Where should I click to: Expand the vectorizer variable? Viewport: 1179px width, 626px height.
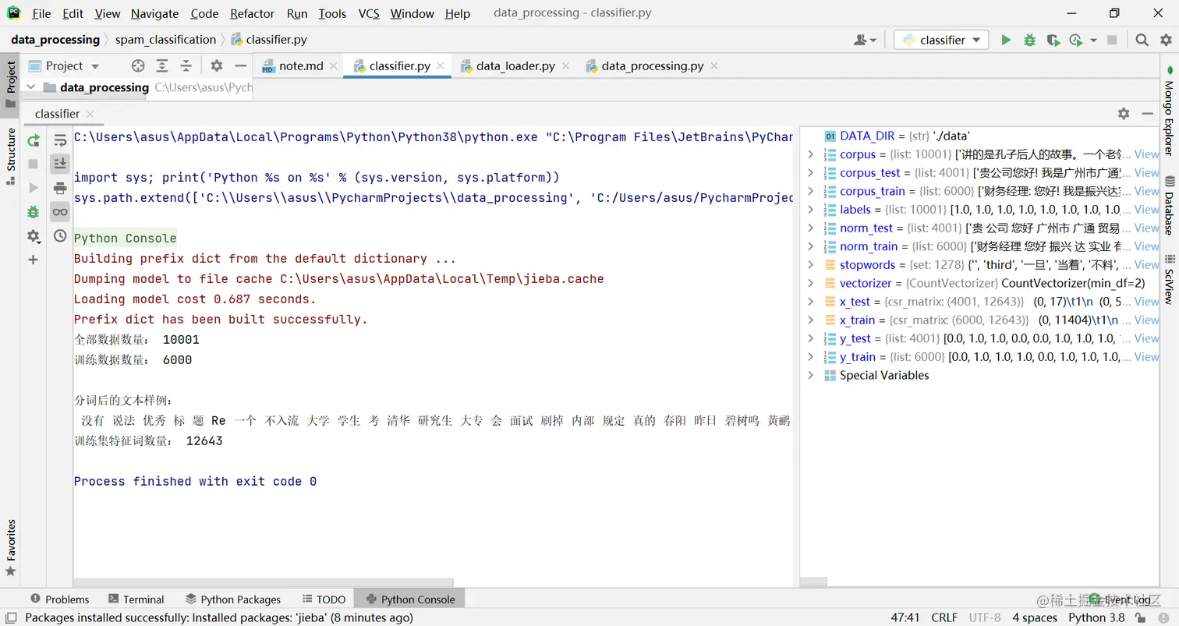(811, 283)
